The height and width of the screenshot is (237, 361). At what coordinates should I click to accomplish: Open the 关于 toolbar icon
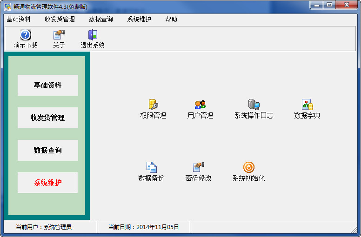pyautogui.click(x=59, y=35)
